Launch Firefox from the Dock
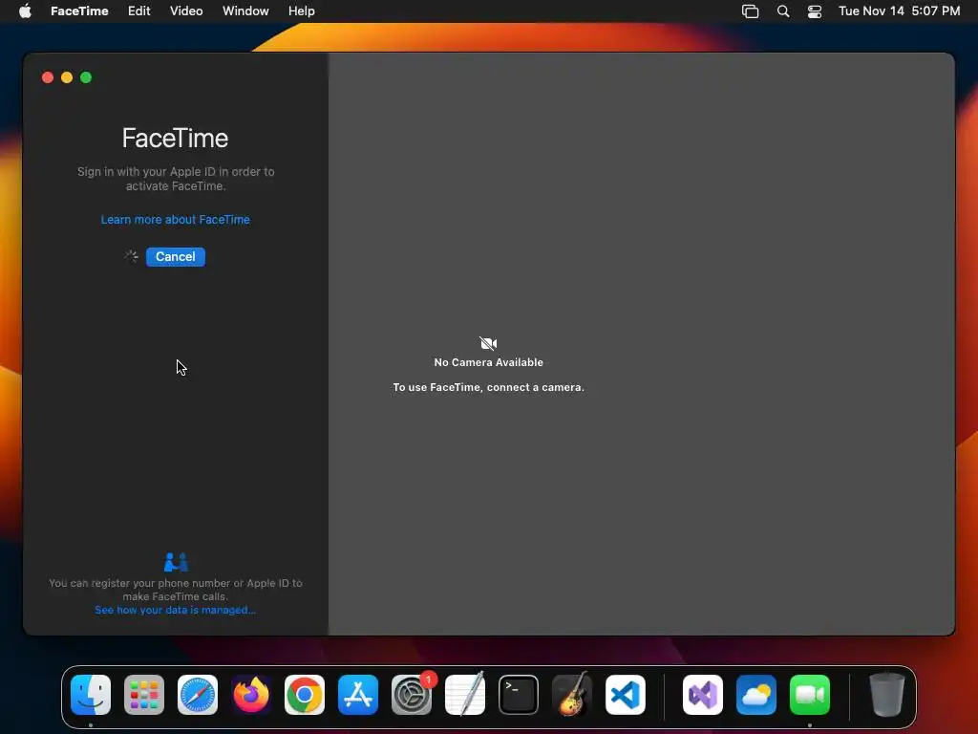This screenshot has height=734, width=978. tap(251, 695)
